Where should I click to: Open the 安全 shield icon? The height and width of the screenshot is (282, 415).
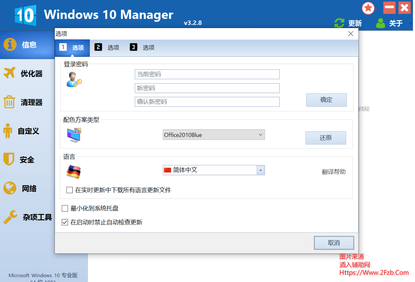9,159
